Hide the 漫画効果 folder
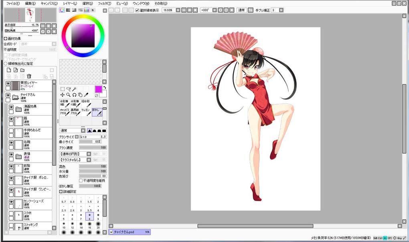Image resolution: width=409 pixels, height=242 pixels. tap(11, 107)
